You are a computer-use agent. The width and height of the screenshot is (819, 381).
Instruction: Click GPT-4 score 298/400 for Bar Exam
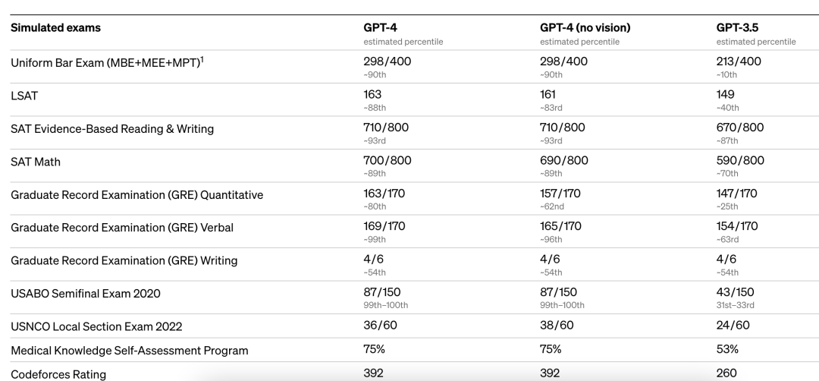[387, 61]
